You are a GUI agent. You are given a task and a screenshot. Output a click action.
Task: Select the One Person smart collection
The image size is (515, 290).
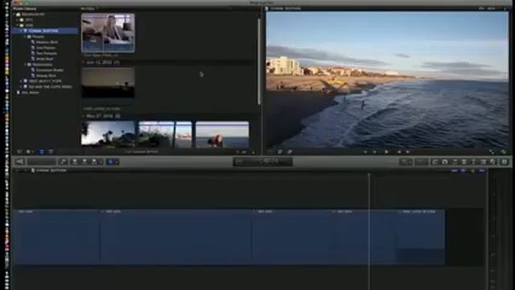click(46, 48)
